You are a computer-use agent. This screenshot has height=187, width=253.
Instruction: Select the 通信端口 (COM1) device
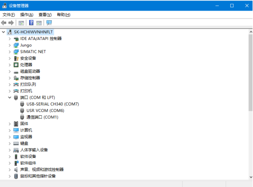point(42,117)
